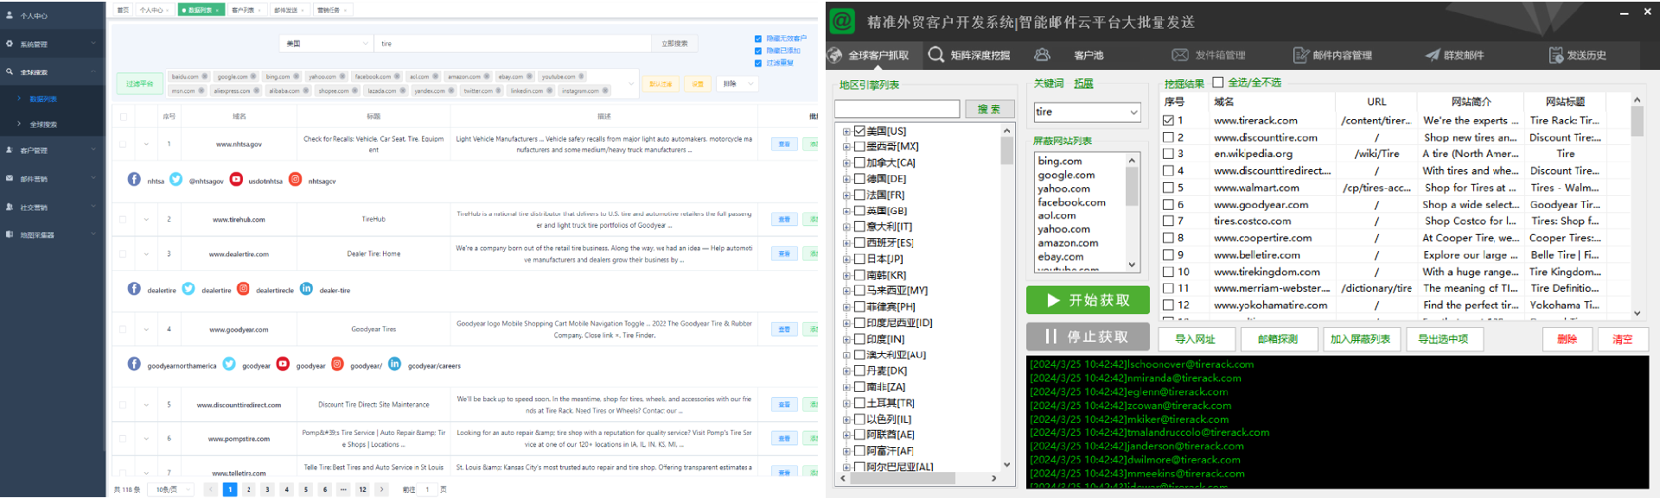
Task: Remove the baidu.com filter tag
Action: coord(204,77)
